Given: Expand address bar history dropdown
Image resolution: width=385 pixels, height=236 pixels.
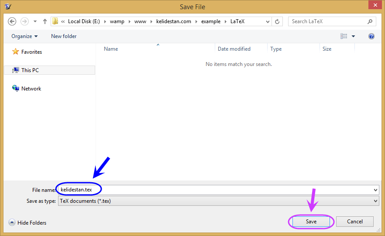Looking at the screenshot, I should [x=268, y=22].
